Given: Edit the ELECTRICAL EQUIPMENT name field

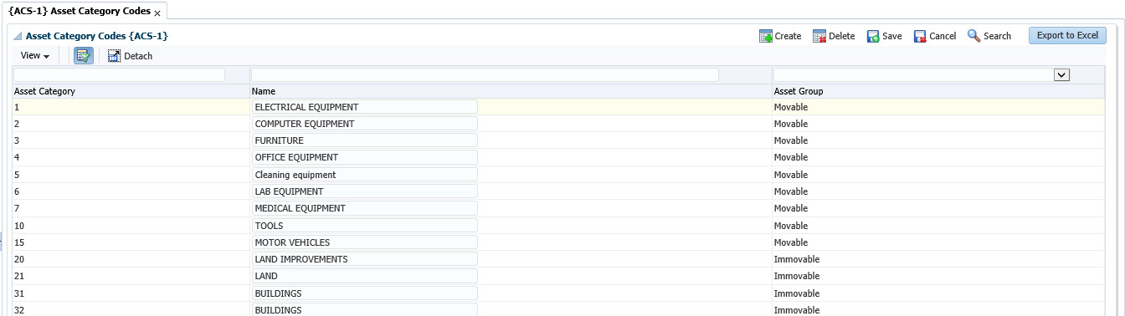Looking at the screenshot, I should (364, 107).
